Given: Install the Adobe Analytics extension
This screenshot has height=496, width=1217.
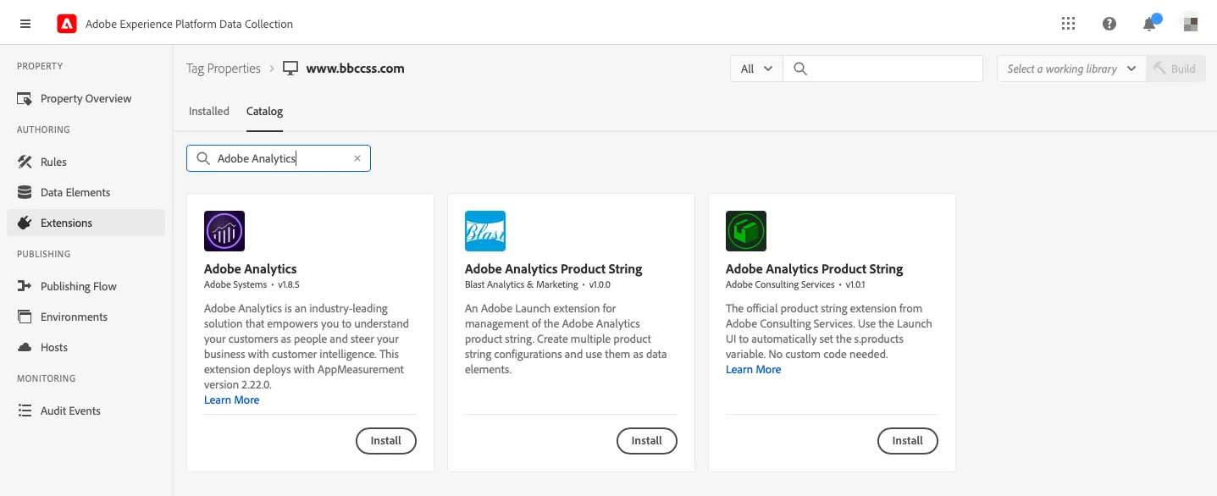Looking at the screenshot, I should [x=386, y=441].
